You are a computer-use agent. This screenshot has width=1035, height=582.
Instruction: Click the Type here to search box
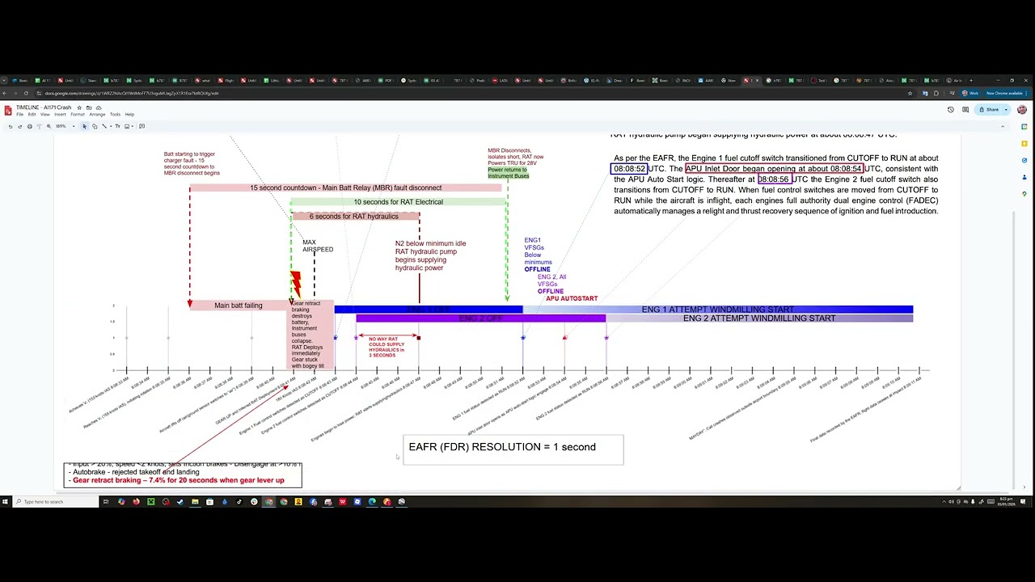[56, 501]
